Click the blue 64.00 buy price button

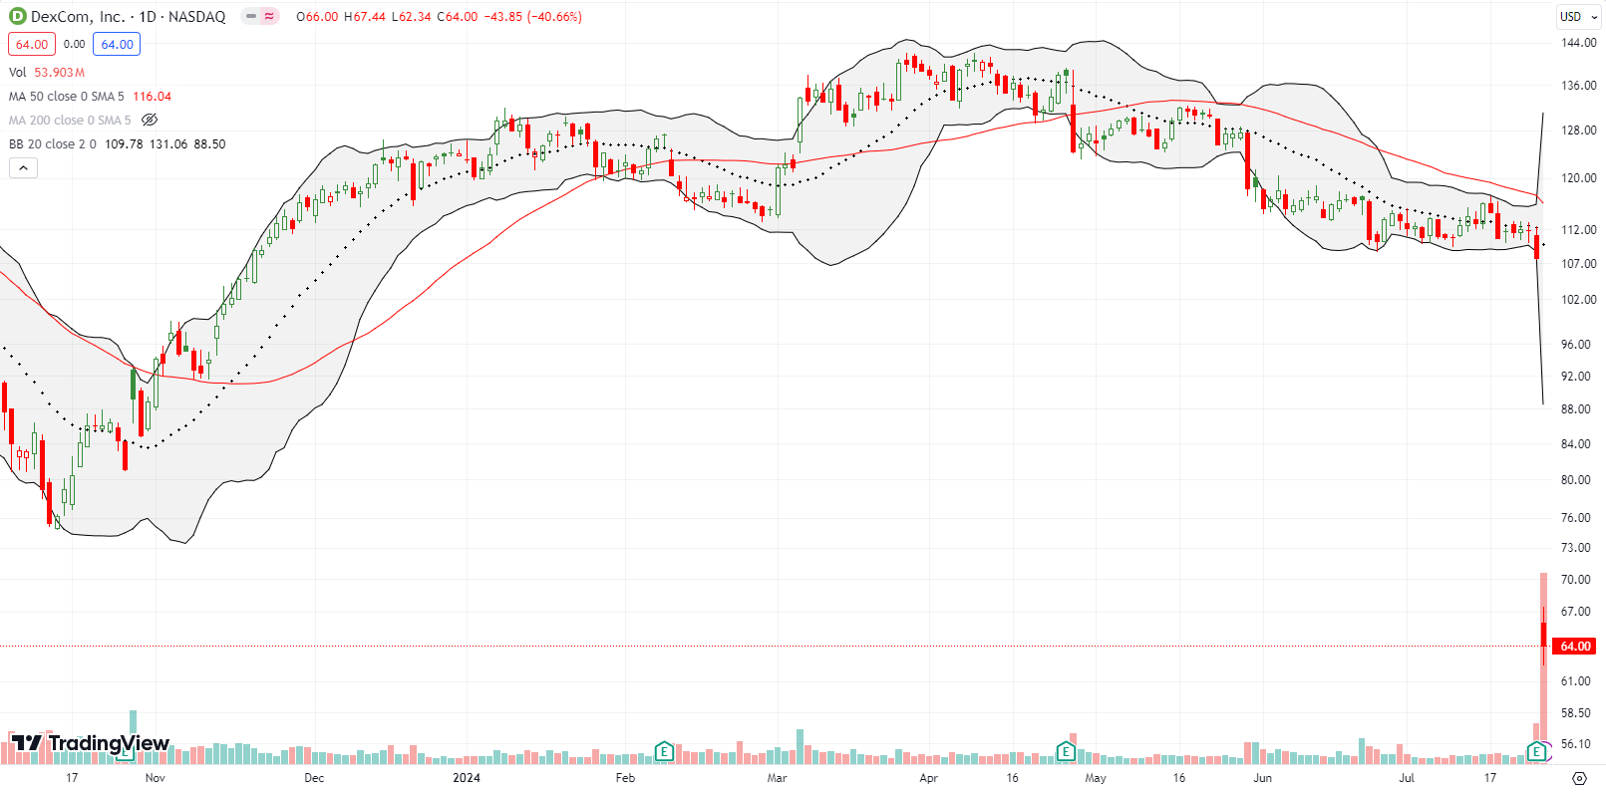[117, 44]
